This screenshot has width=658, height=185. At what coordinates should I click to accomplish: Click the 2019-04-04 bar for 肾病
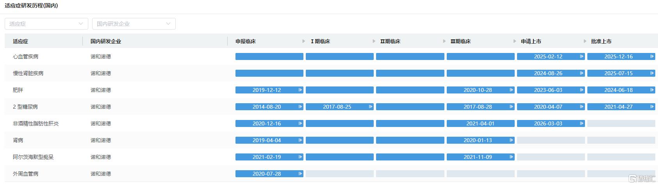269,140
